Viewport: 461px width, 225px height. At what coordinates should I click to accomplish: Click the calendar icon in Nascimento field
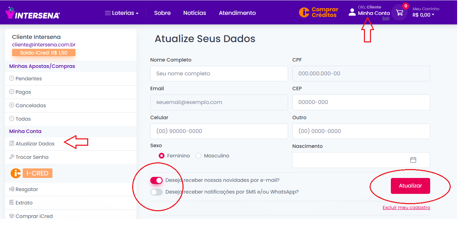tap(413, 160)
